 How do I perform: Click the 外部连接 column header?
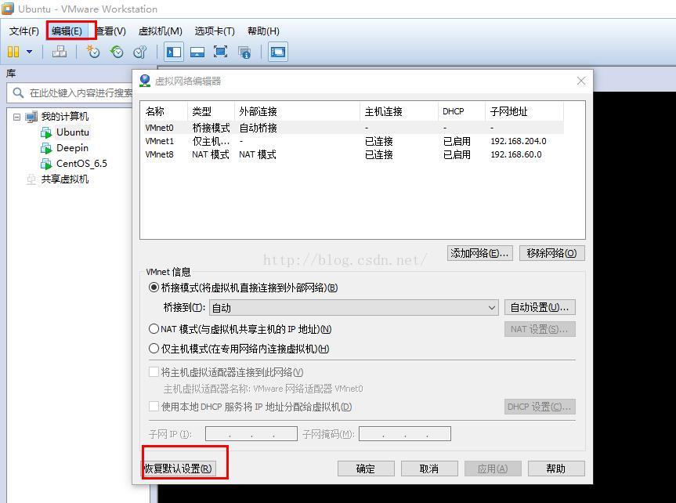tap(297, 111)
